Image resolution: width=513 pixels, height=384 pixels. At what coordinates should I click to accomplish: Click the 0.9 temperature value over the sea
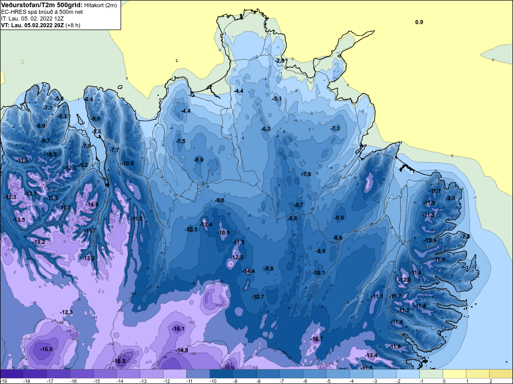(419, 22)
